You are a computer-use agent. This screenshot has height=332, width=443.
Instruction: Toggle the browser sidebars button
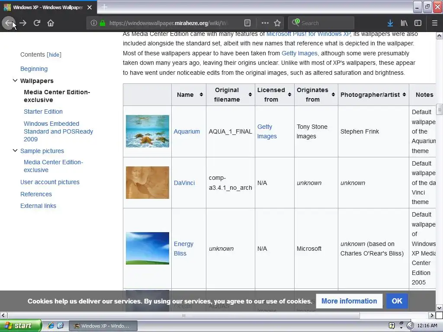418,23
